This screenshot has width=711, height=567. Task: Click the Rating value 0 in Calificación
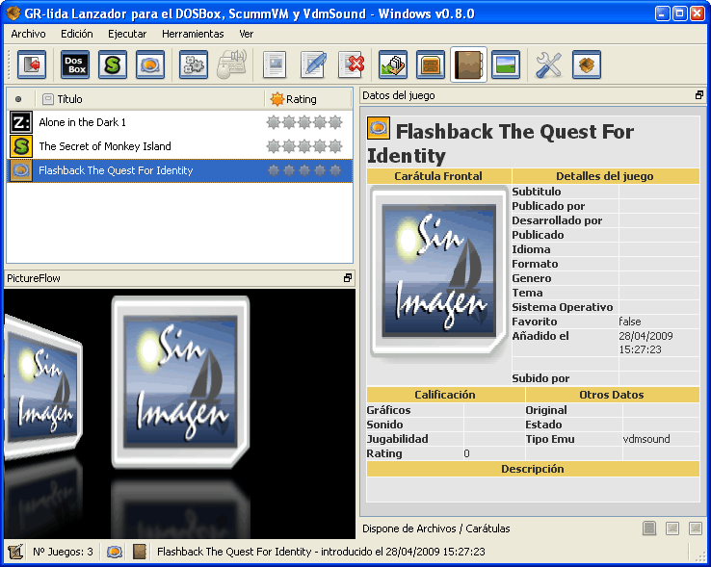466,453
